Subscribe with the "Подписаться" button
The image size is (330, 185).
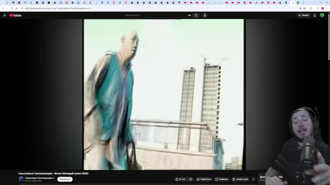pyautogui.click(x=65, y=179)
